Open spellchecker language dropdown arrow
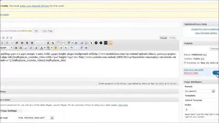Viewport: 219px width, 123px height. [x=72, y=43]
